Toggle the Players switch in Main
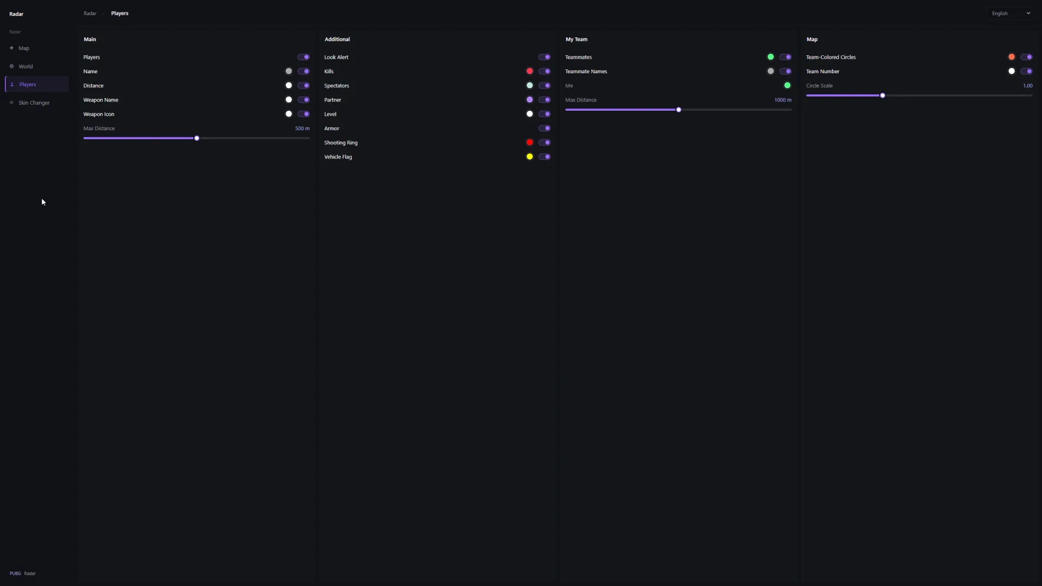 click(x=303, y=57)
